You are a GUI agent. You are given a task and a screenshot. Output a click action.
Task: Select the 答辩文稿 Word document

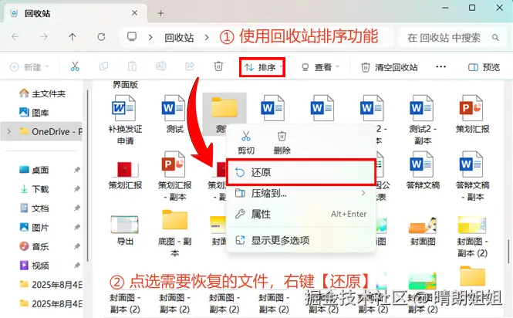tap(423, 171)
